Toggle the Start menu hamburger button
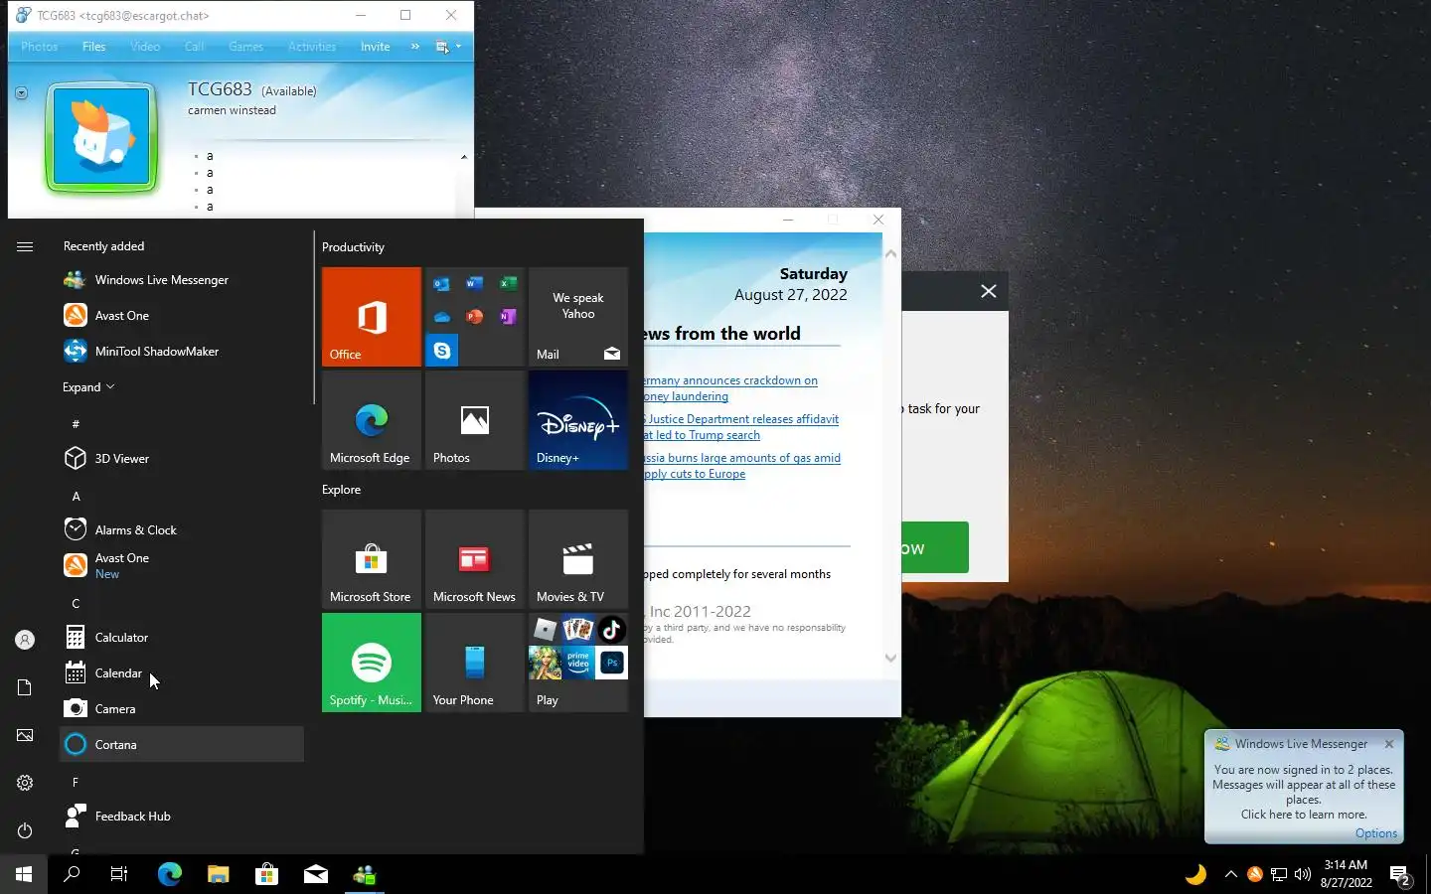Viewport: 1431px width, 894px height. (x=25, y=246)
